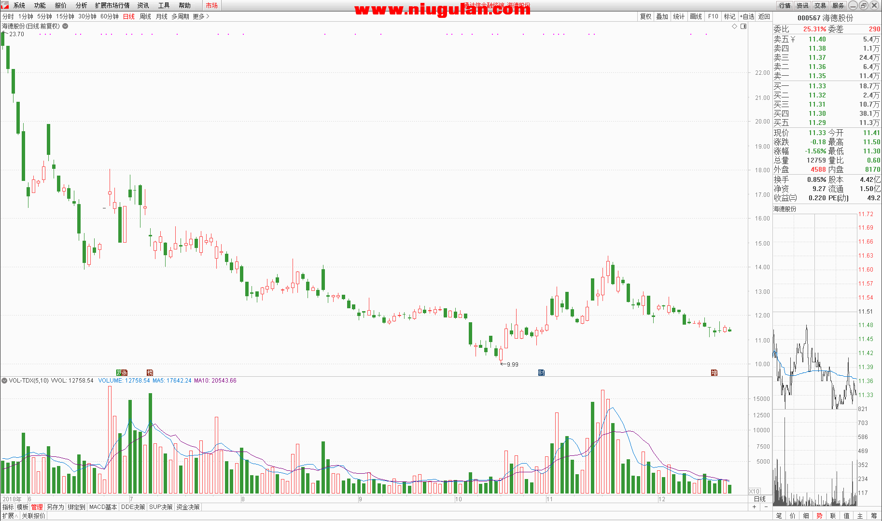Toggle the side panel layout icon
The image size is (882, 521).
pyautogui.click(x=743, y=27)
